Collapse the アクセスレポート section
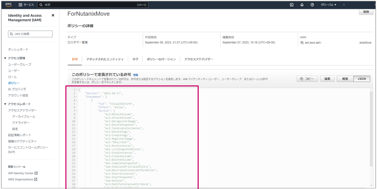This screenshot has height=189, width=377. coord(5,104)
